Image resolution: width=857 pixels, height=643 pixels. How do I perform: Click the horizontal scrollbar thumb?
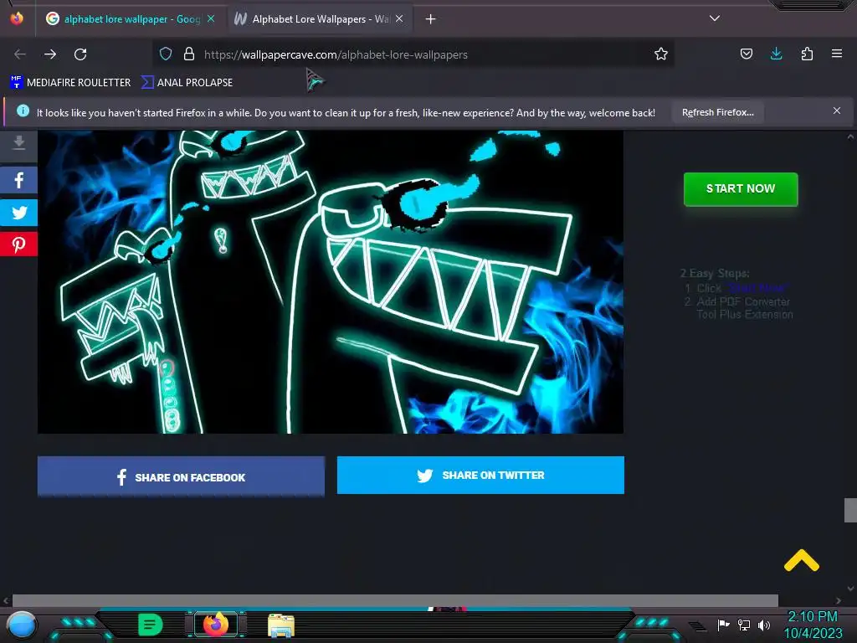coord(395,600)
